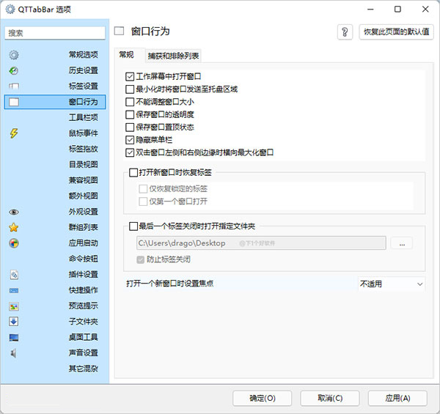Viewport: 440px width, 414px height.
Task: Click the colorful icon for 应用启动
Action: (x=14, y=243)
